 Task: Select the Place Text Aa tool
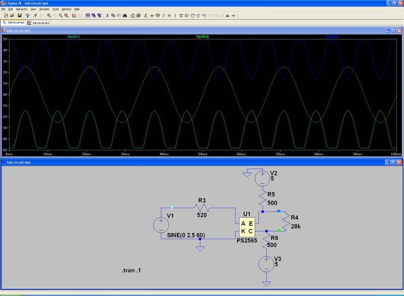228,16
